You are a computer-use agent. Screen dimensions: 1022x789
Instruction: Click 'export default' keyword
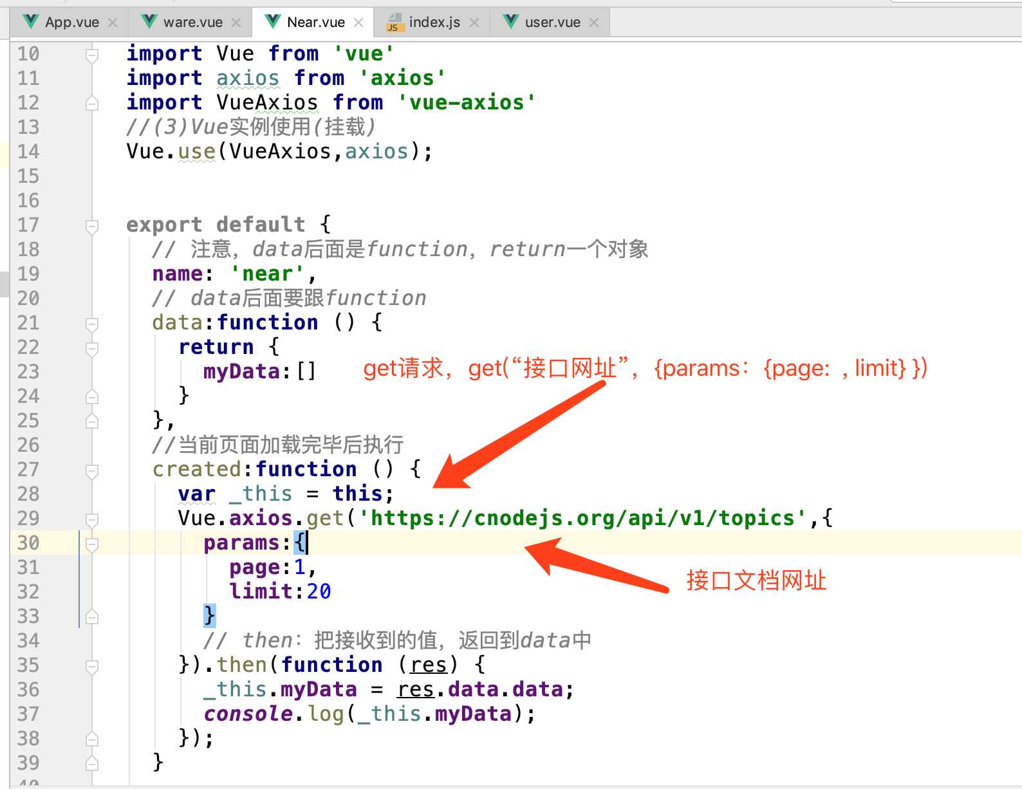(x=216, y=225)
